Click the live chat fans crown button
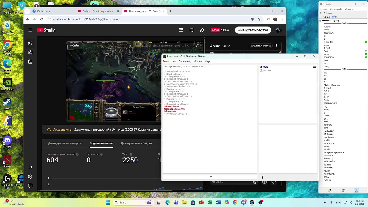 261,45
